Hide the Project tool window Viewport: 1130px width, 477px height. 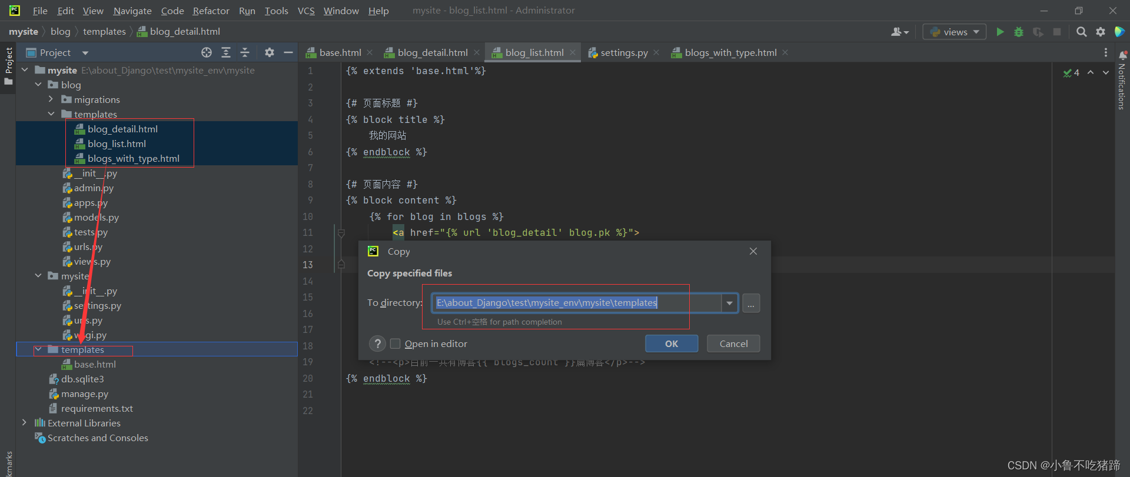[x=288, y=52]
